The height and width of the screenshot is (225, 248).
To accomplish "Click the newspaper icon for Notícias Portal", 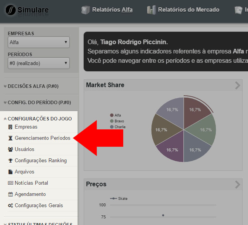I will click(10, 183).
